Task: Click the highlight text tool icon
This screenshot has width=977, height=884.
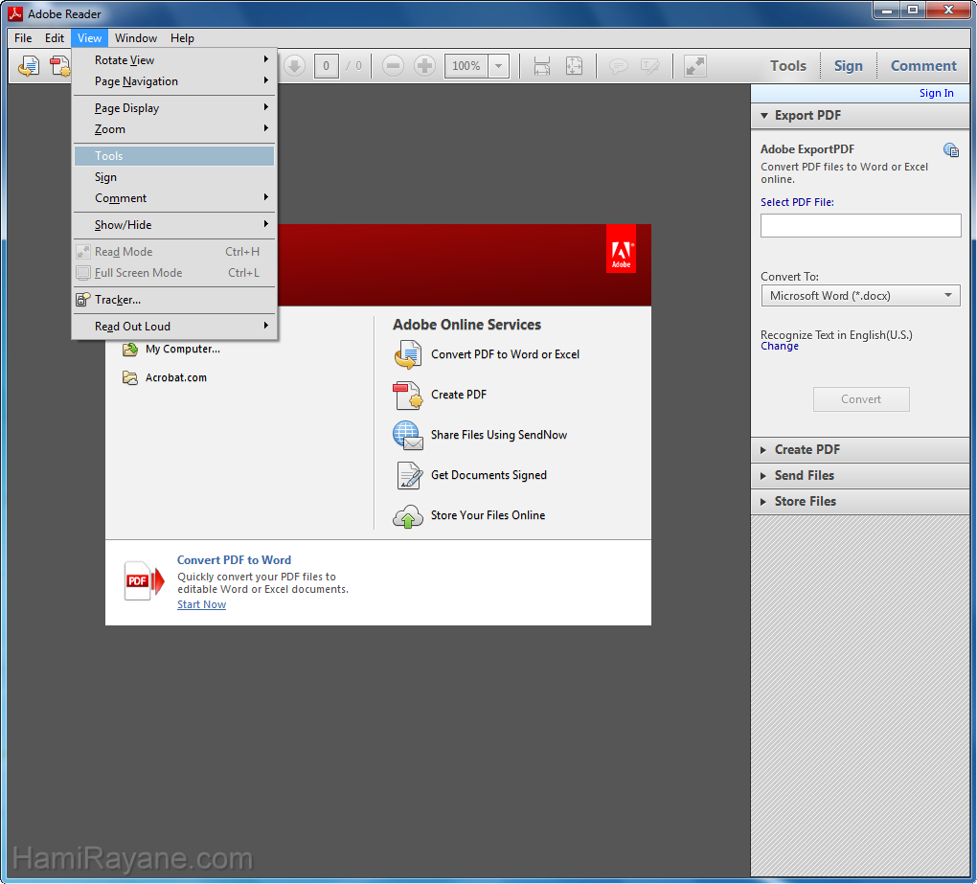Action: [649, 65]
